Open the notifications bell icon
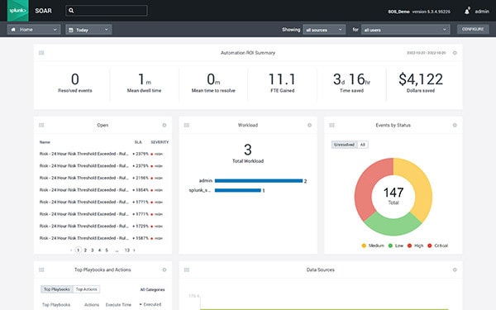Screen dimensions: 496x310 pos(467,12)
